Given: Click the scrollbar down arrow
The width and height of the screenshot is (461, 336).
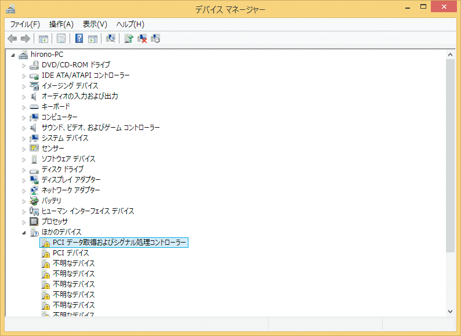Looking at the screenshot, I should click(x=450, y=311).
